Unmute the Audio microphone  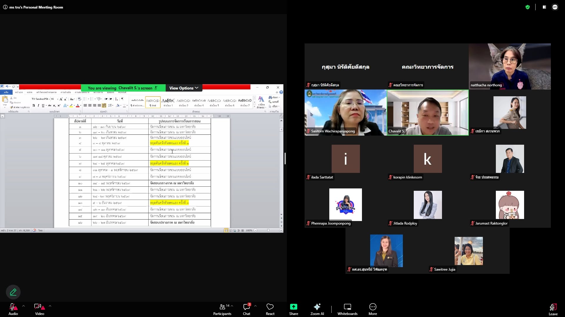point(13,309)
